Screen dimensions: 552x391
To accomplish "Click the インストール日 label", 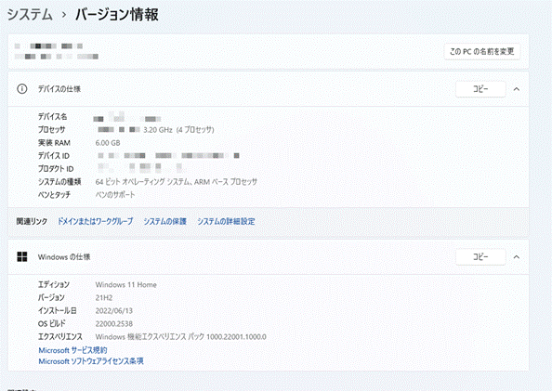I will (58, 311).
